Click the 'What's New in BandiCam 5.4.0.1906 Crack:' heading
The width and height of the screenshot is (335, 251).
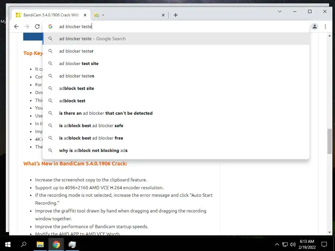(75, 163)
